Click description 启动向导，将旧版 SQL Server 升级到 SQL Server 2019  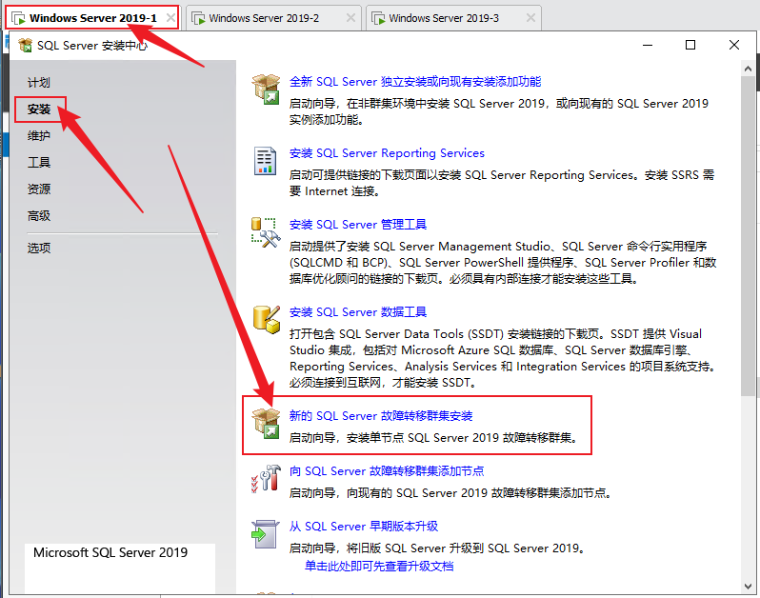pyautogui.click(x=438, y=548)
